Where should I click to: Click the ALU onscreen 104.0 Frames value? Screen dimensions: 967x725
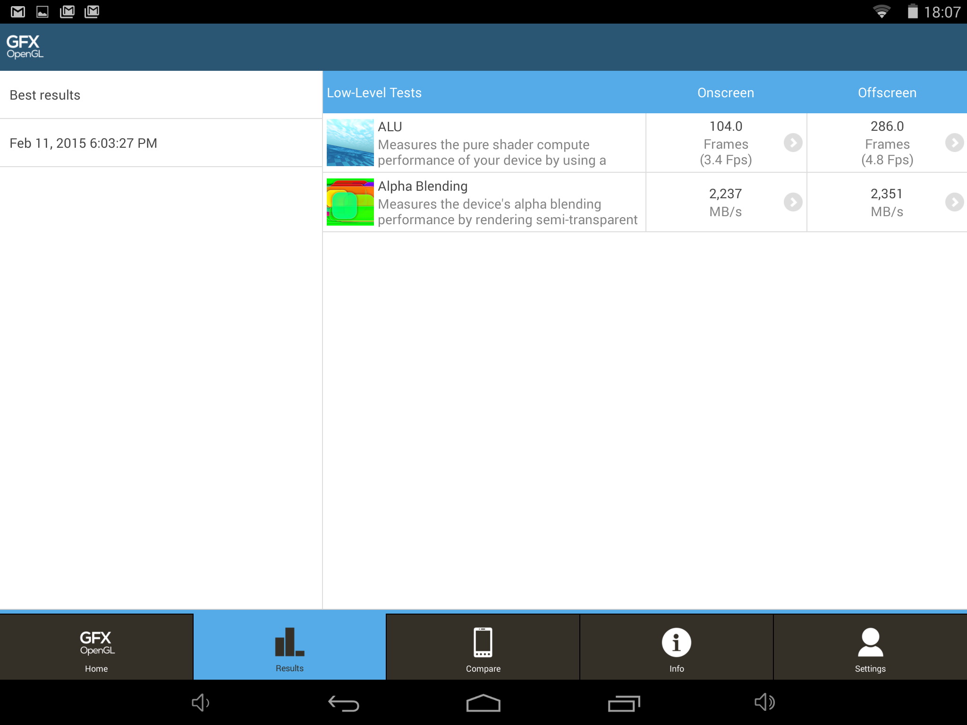726,143
